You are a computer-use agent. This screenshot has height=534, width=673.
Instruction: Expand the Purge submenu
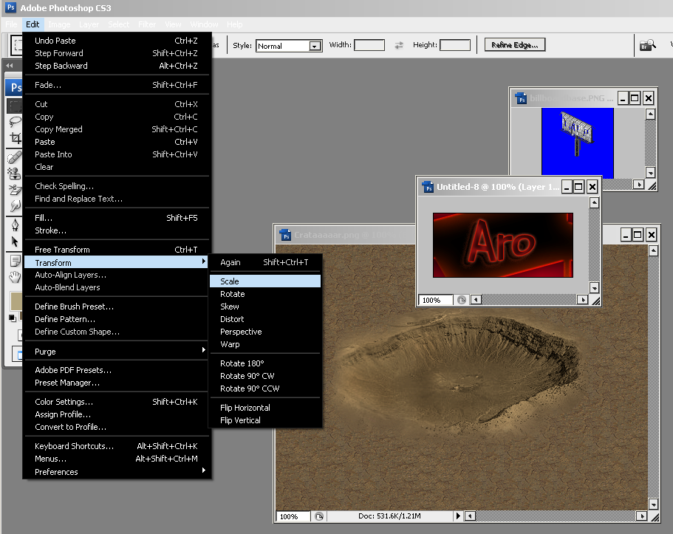pyautogui.click(x=116, y=351)
